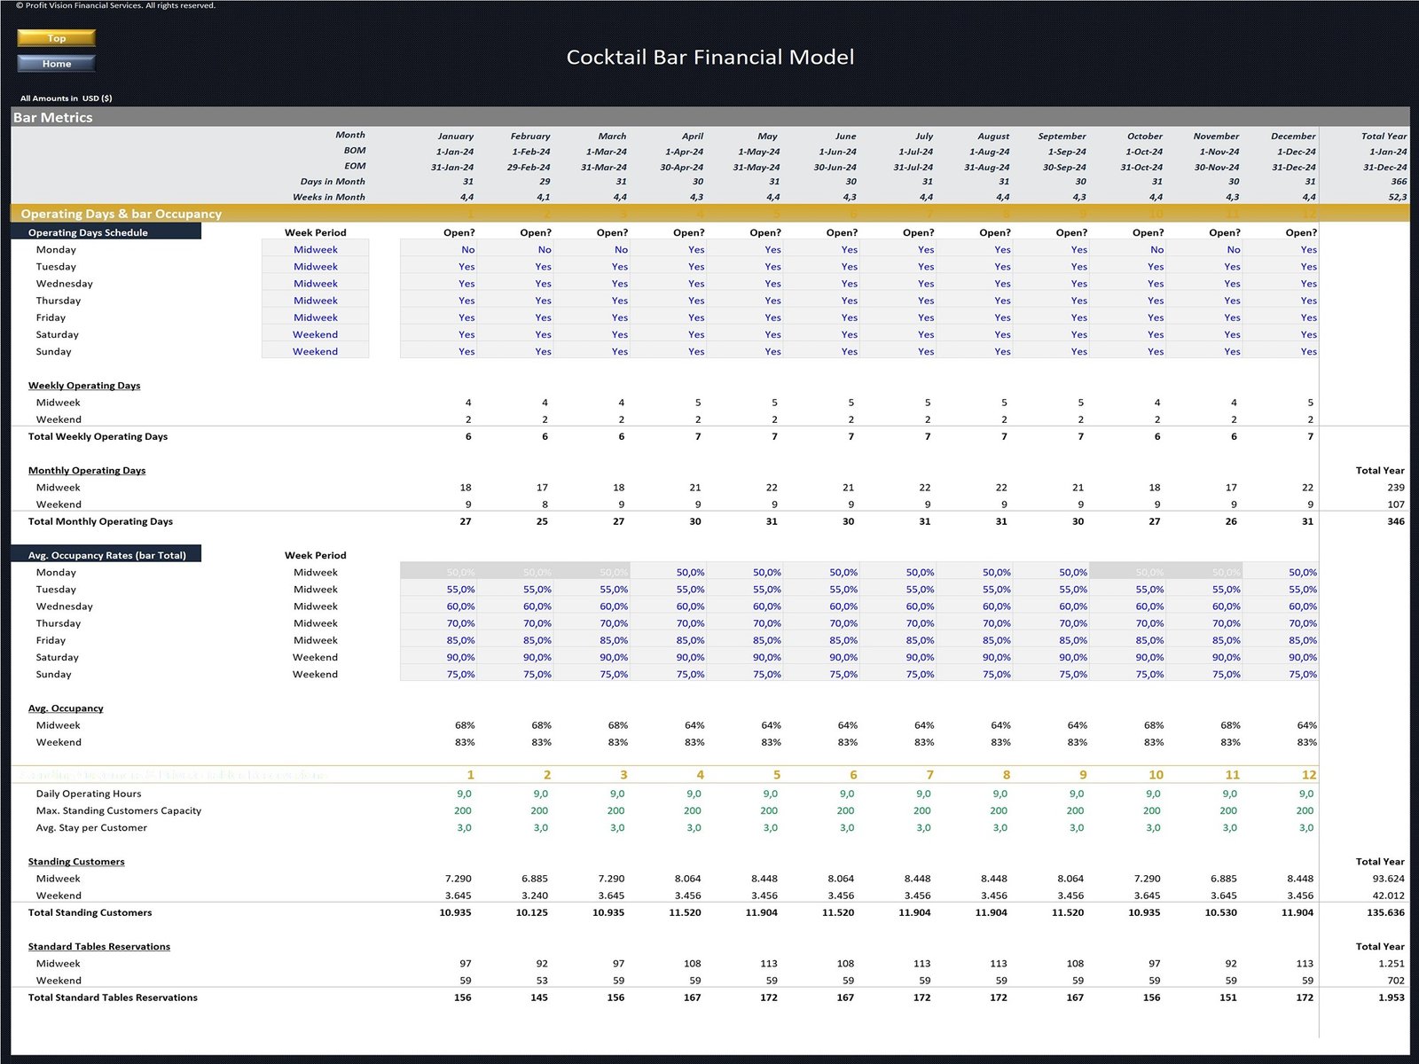Click the Avg. Occupancy Rates (bar Total) header

106,556
